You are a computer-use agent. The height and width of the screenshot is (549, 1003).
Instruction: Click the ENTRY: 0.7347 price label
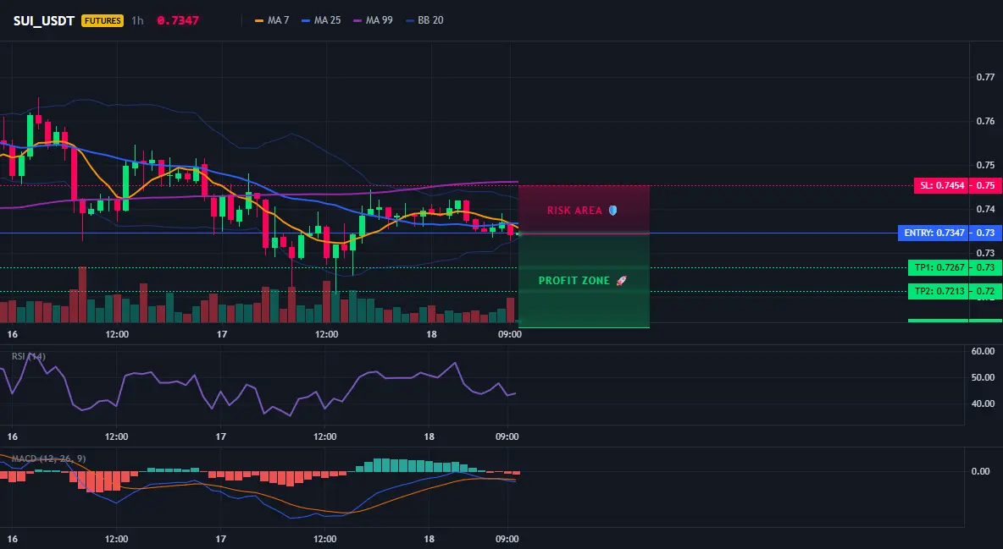click(x=934, y=233)
